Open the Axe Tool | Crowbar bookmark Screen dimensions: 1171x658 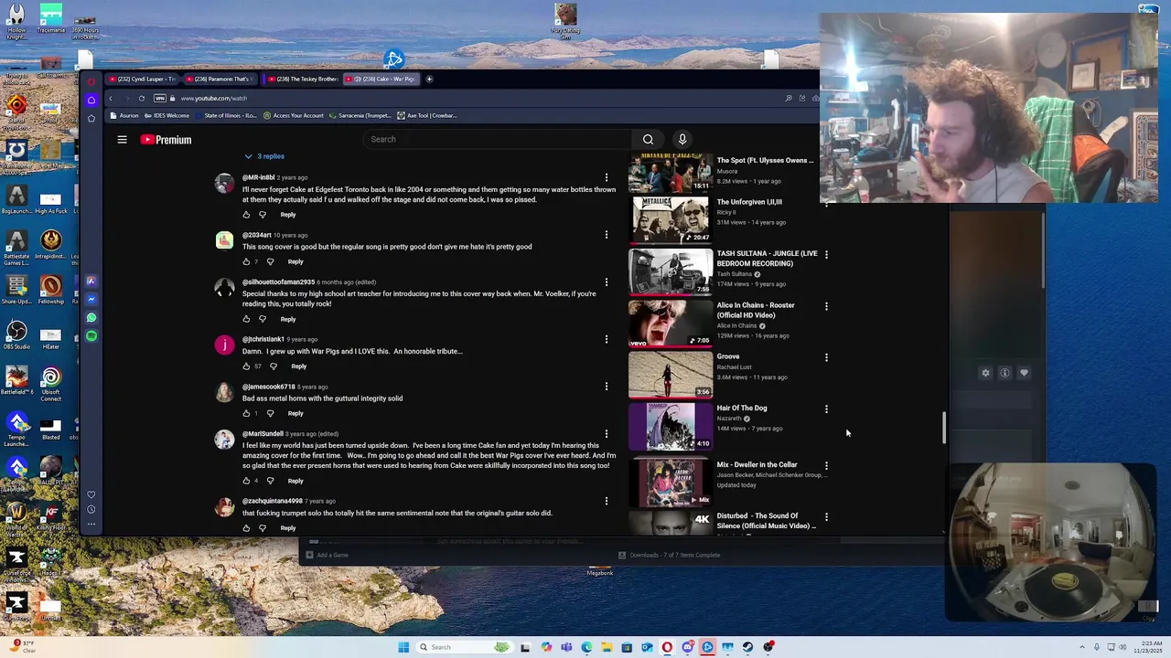tap(427, 115)
